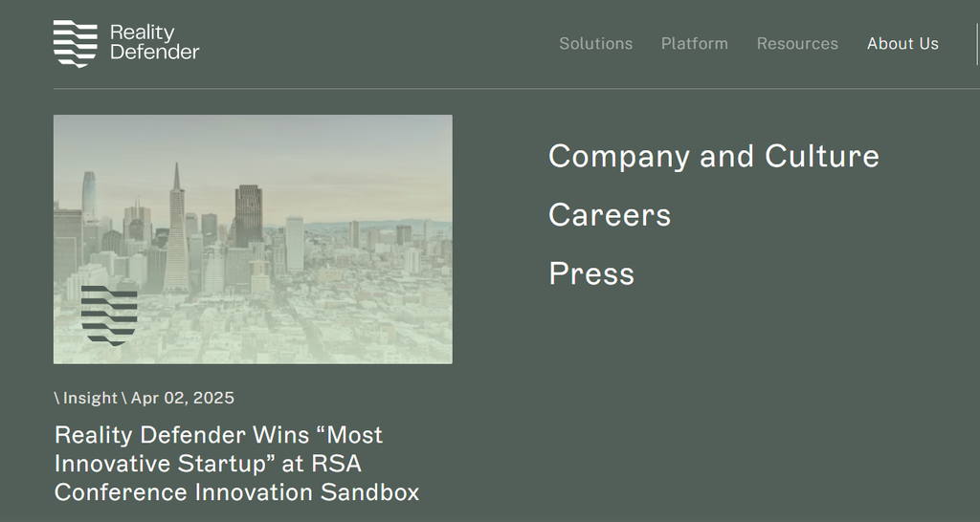Click the Reality Defender striped shield logo
Screen dimensions: 980x522
pyautogui.click(x=75, y=43)
